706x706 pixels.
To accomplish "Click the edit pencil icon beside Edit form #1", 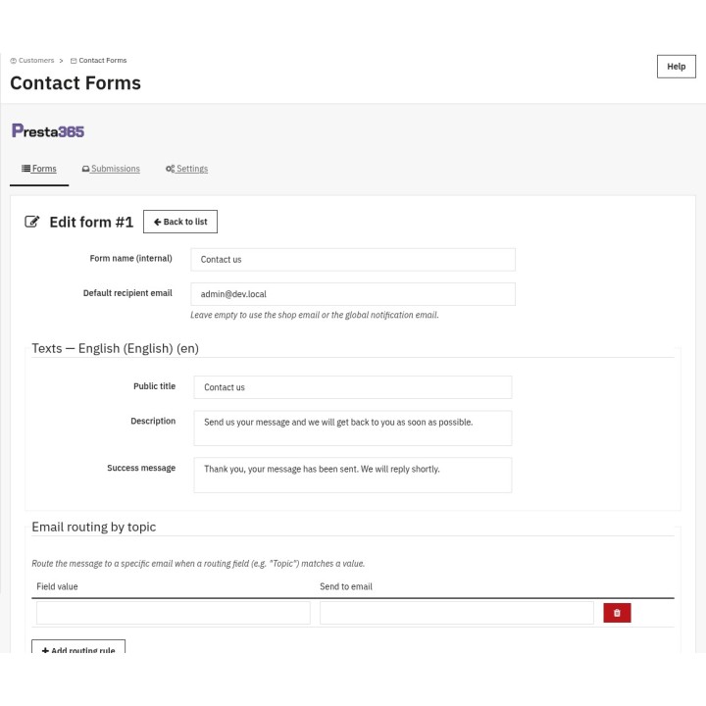I will click(x=32, y=222).
